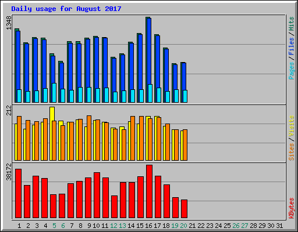This screenshot has height=232, width=298.
Task: Click the orange sites bar for day 15
Action: pyautogui.click(x=141, y=139)
